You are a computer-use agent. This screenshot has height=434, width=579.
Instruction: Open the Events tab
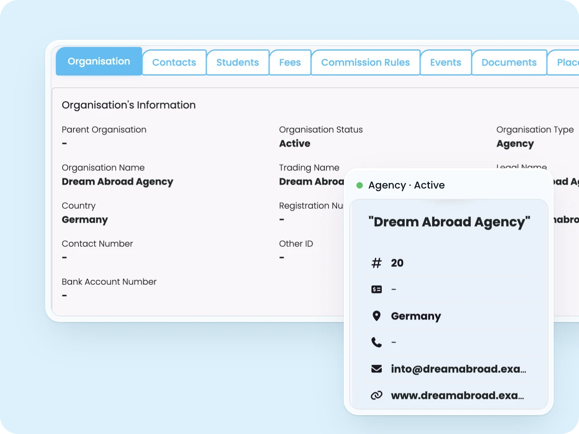coord(446,62)
